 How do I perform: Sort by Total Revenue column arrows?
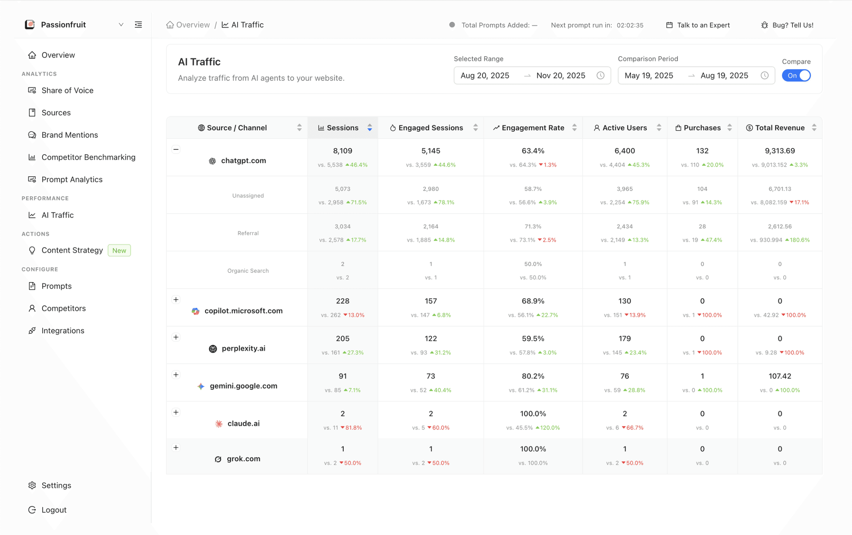coord(814,128)
